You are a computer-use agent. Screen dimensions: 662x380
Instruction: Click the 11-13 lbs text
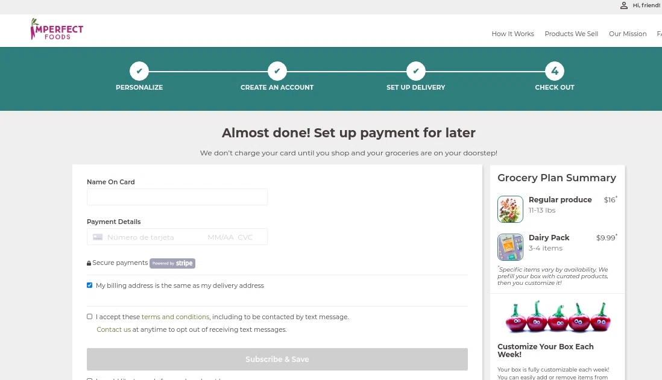click(x=542, y=210)
